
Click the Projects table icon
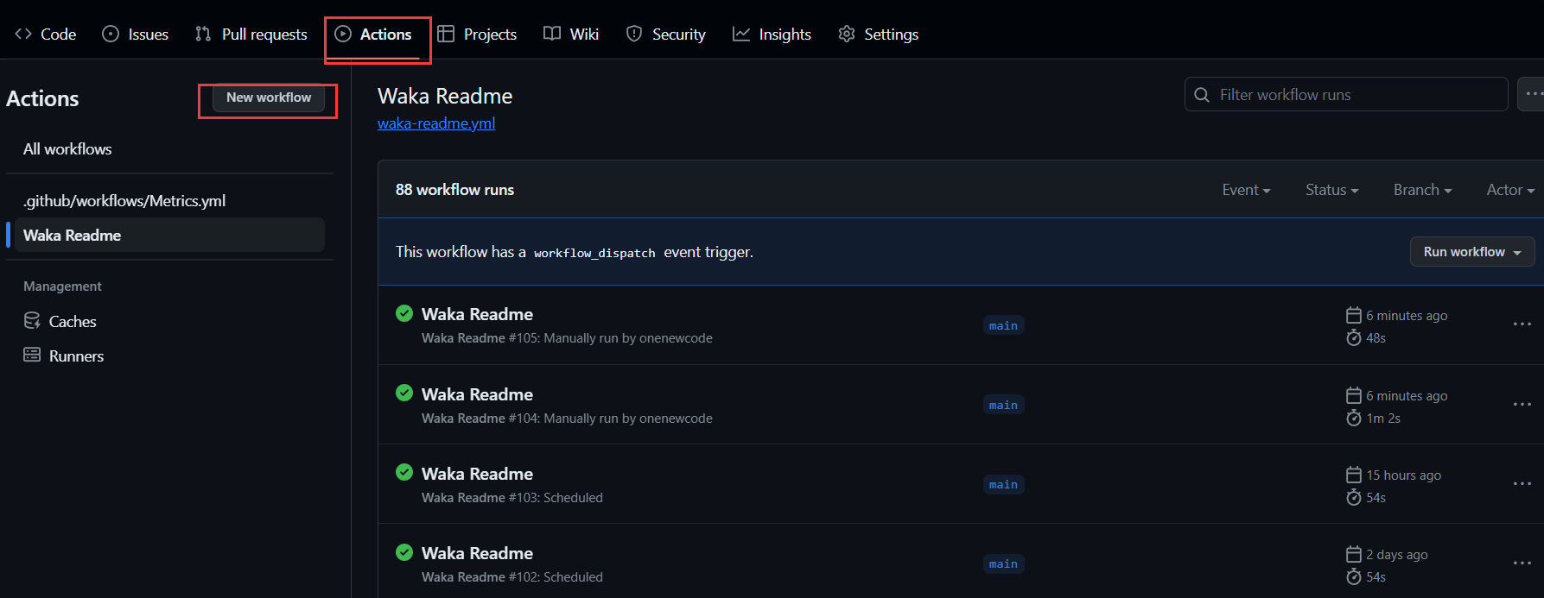446,34
